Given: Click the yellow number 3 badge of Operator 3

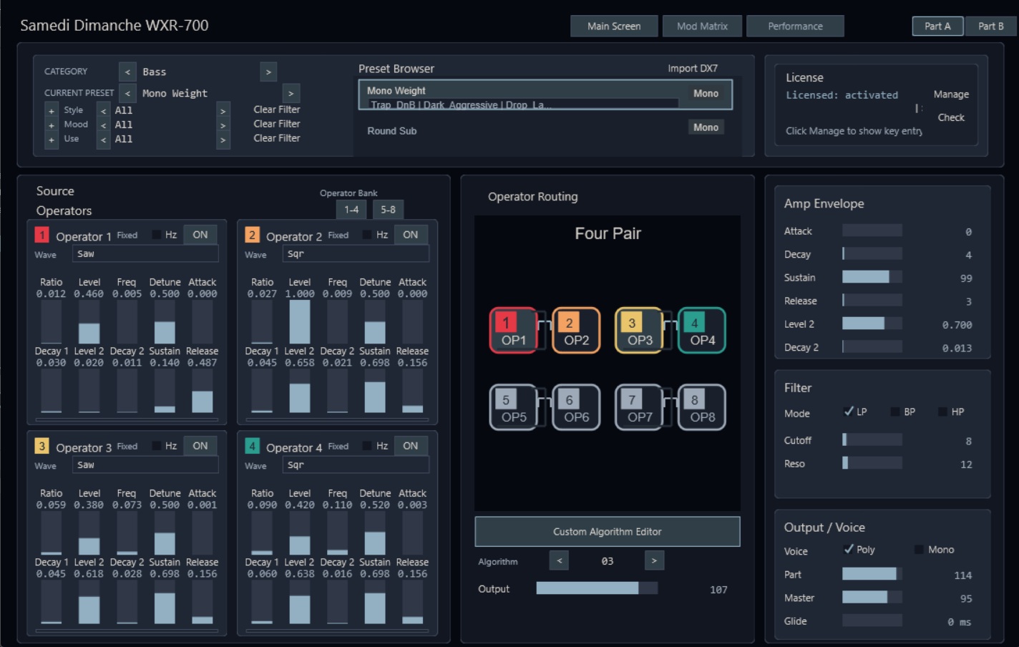Looking at the screenshot, I should (x=42, y=446).
